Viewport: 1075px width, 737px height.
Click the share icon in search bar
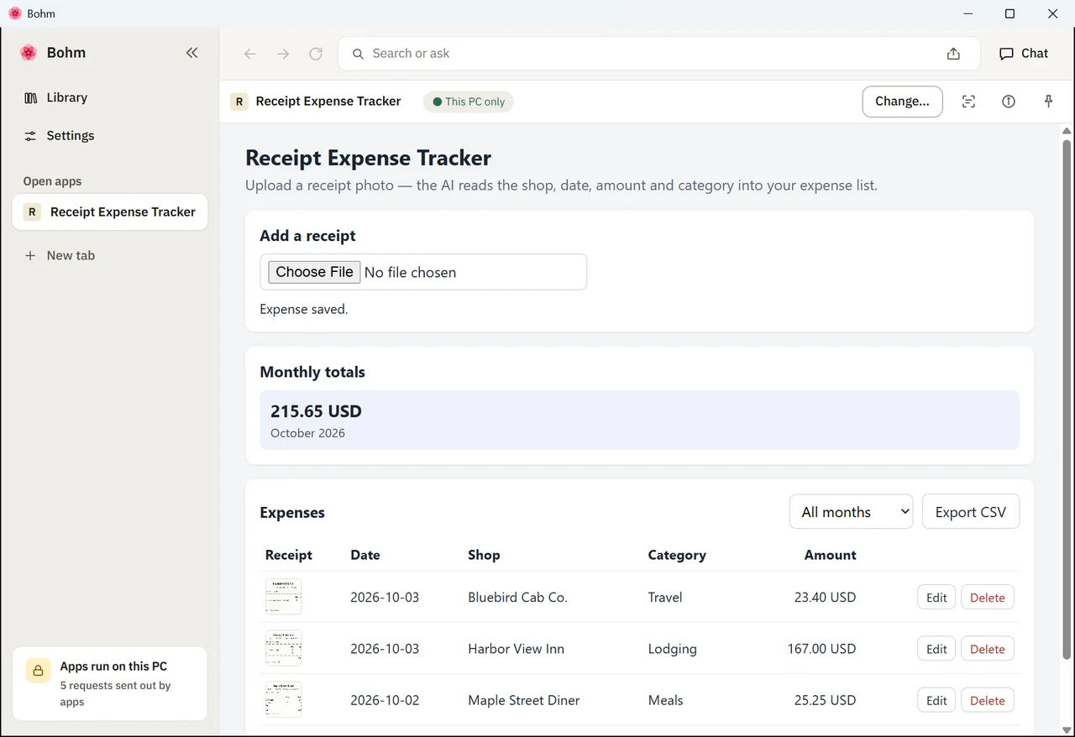953,54
